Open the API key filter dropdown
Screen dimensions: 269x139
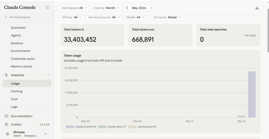72,17
